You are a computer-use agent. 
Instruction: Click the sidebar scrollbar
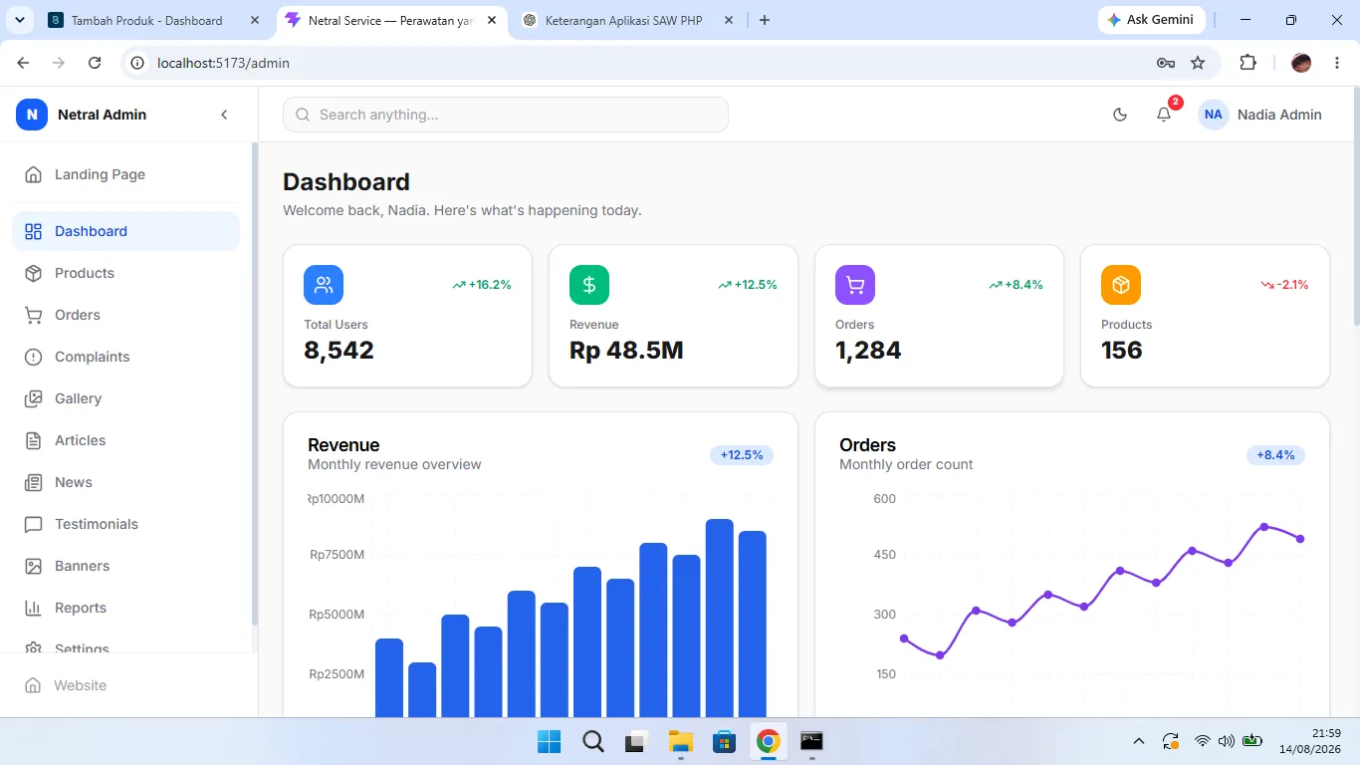pyautogui.click(x=255, y=383)
